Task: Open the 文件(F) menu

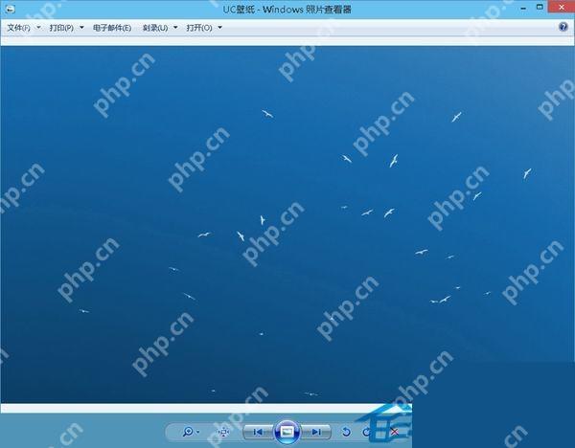Action: [x=19, y=28]
